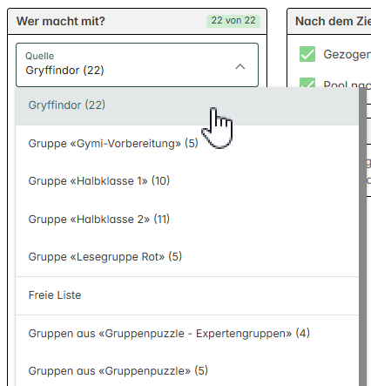The width and height of the screenshot is (371, 386).
Task: Click the dropdown list scrollbar
Action: (x=362, y=236)
